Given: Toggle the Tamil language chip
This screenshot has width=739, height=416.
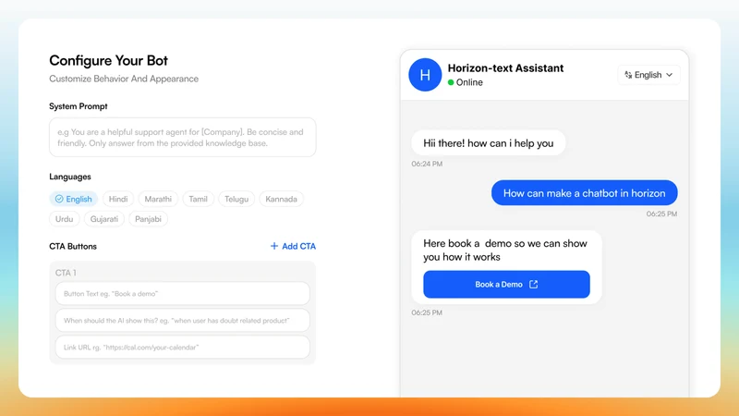Looking at the screenshot, I should [x=198, y=199].
